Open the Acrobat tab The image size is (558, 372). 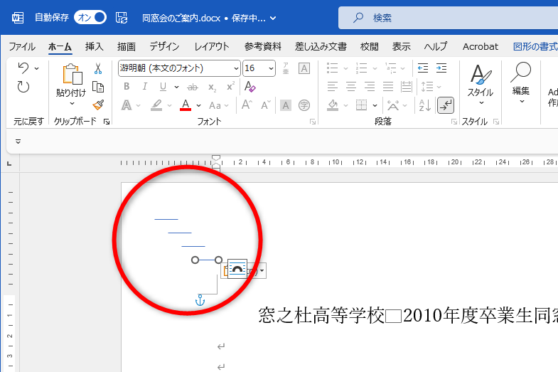[481, 47]
